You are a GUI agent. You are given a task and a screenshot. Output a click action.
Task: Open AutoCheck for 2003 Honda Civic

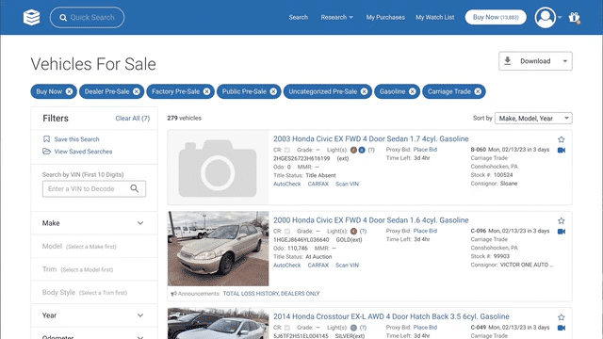click(x=286, y=184)
